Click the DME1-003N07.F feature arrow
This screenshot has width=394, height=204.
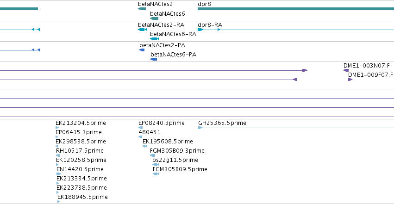click(x=346, y=70)
